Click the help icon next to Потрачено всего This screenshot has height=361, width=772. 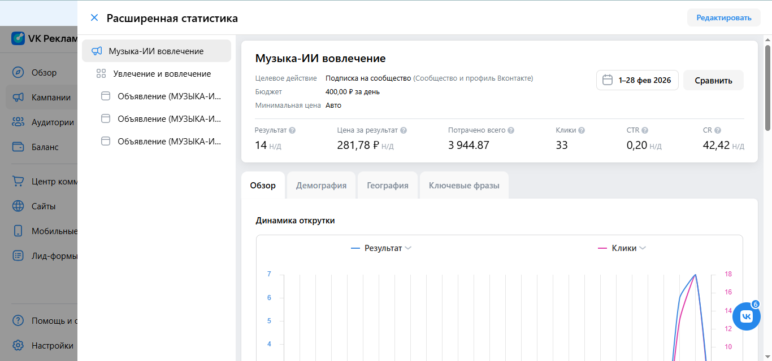(x=511, y=130)
